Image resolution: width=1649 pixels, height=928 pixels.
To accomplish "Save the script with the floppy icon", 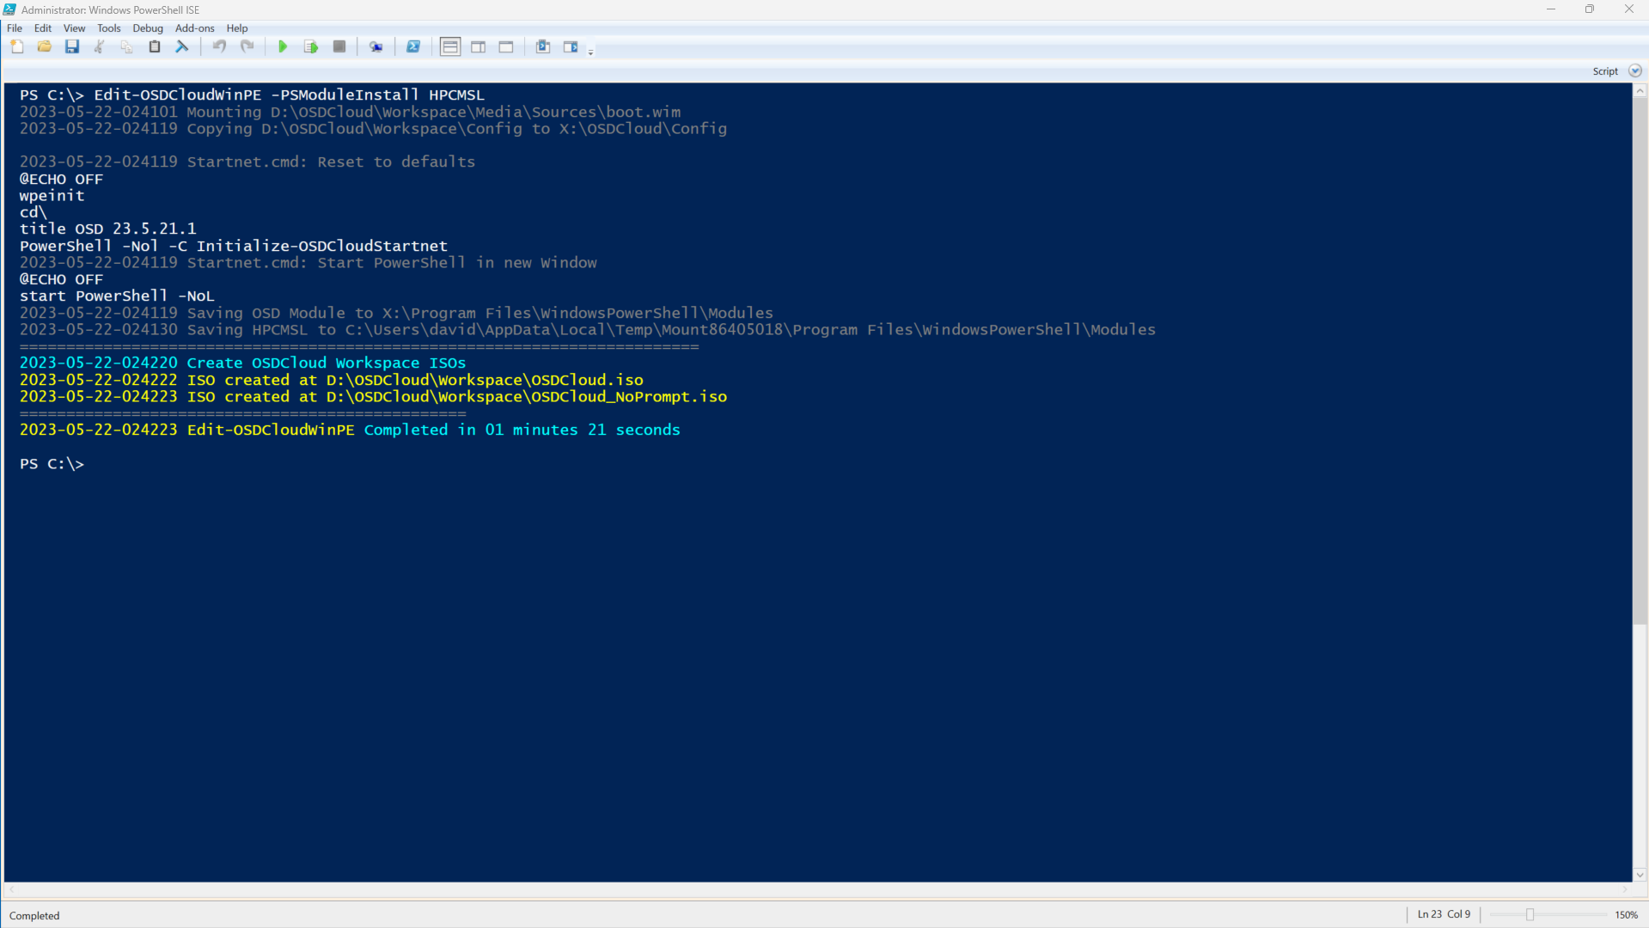I will (72, 47).
